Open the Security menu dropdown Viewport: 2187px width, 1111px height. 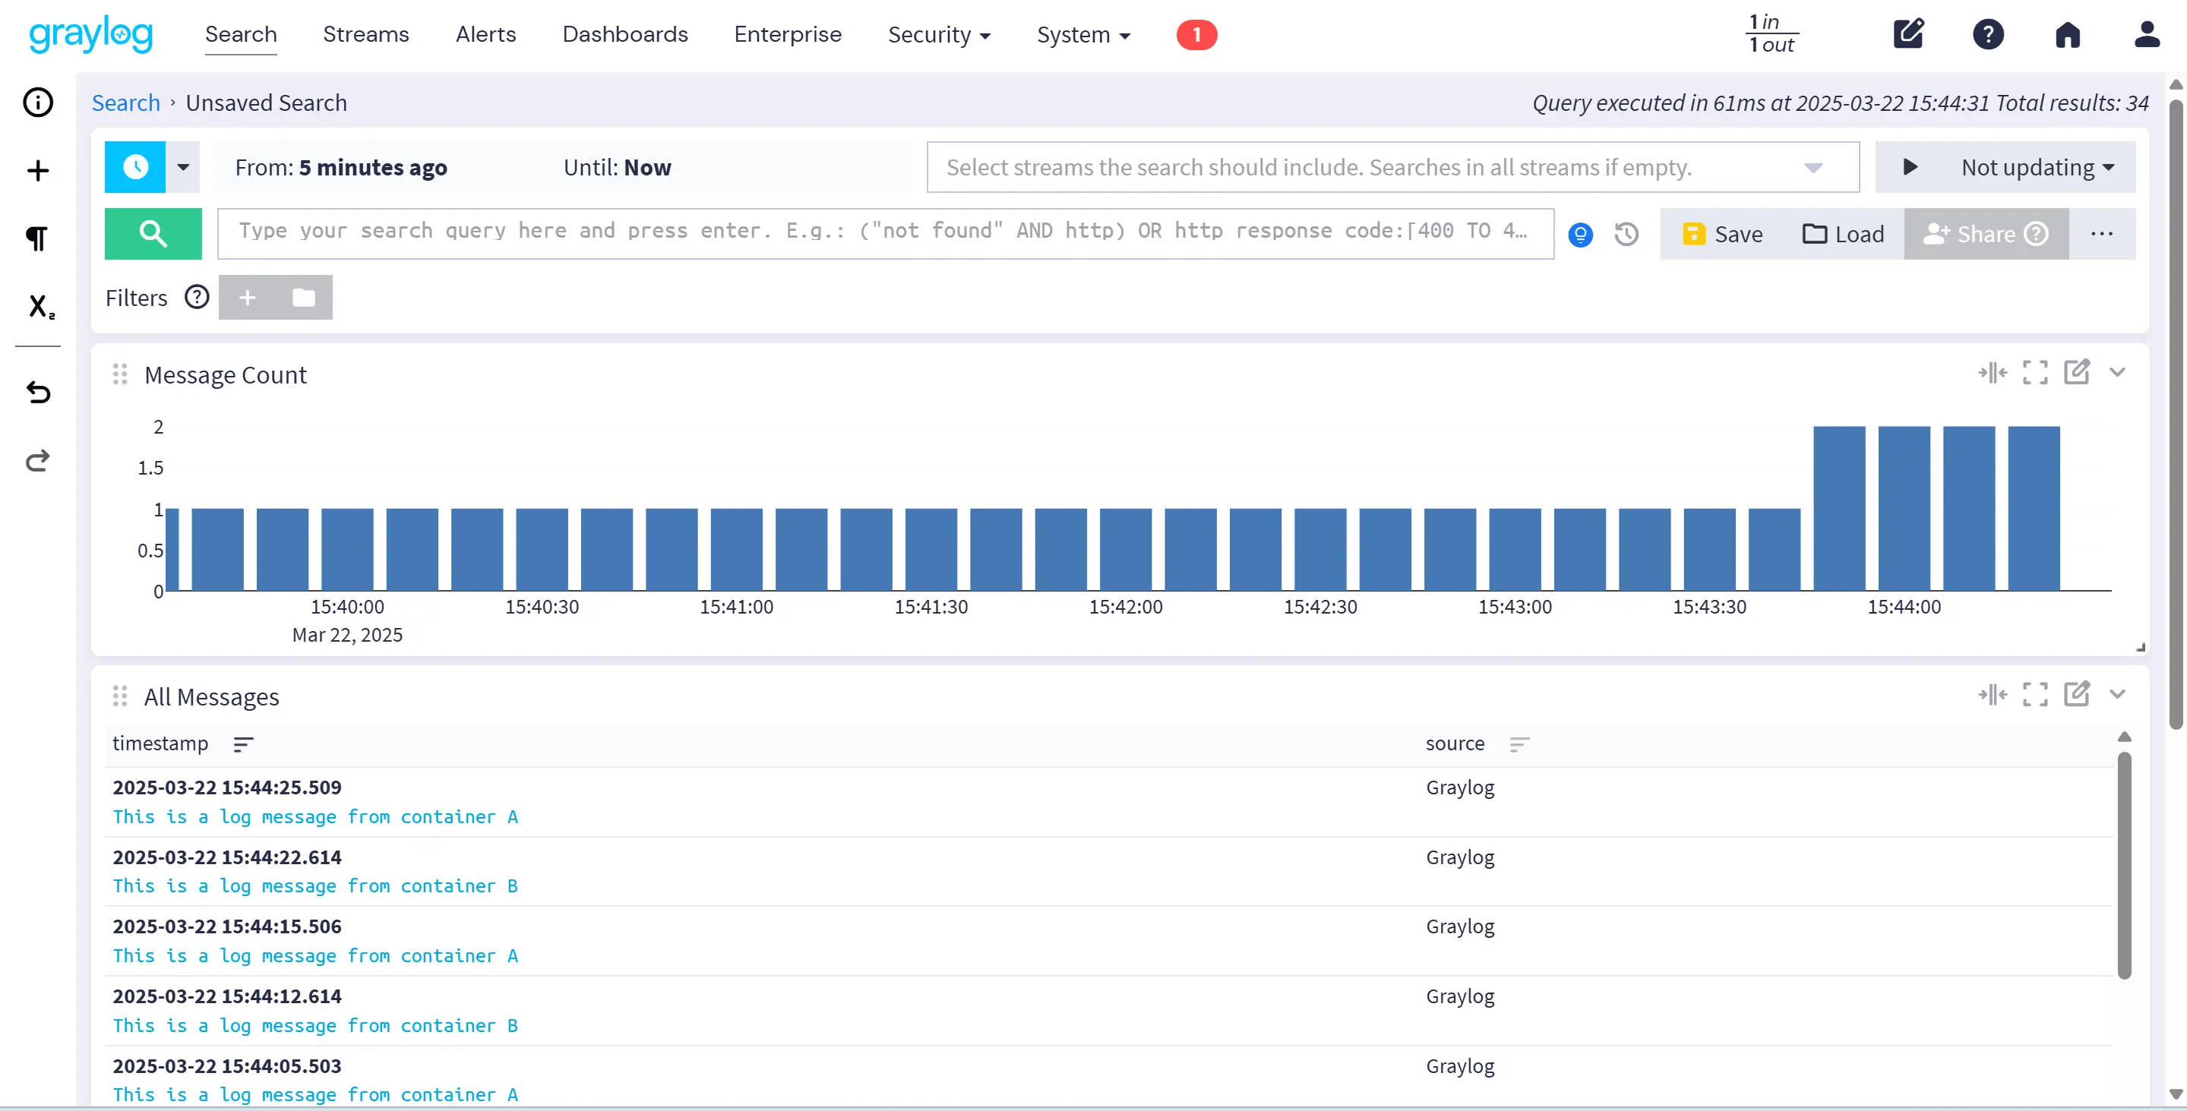coord(939,35)
